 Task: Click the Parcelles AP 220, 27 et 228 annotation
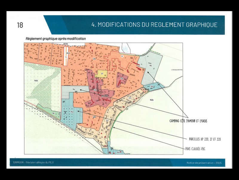pyautogui.click(x=205, y=139)
